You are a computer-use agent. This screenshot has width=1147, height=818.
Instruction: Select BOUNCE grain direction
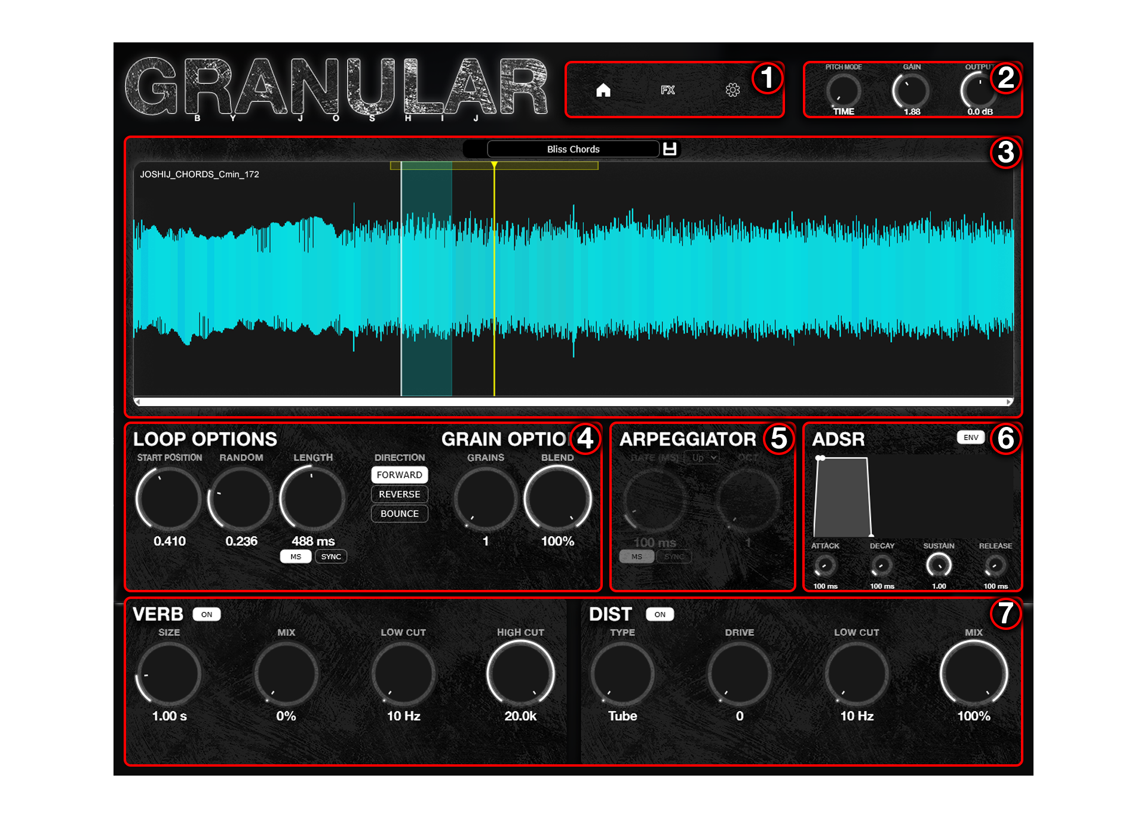[x=399, y=513]
